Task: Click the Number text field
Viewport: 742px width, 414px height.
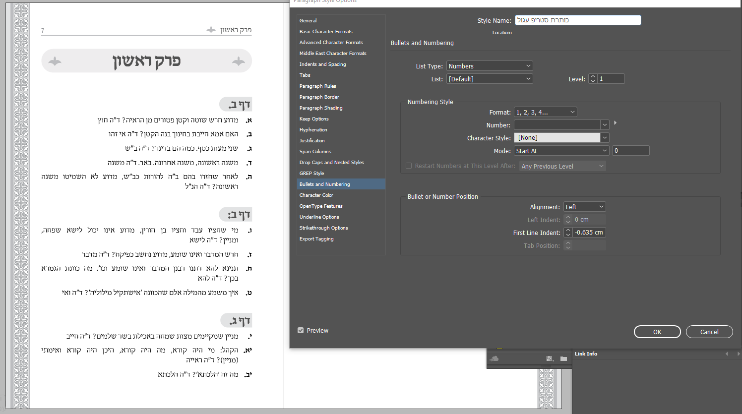Action: 557,125
